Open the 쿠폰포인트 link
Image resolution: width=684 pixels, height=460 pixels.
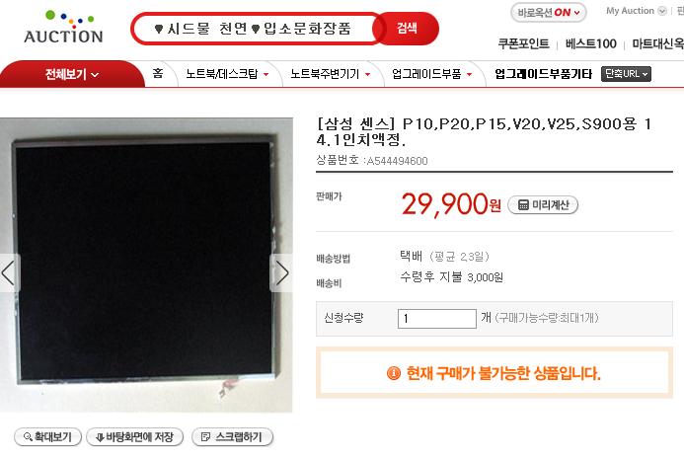pos(523,43)
